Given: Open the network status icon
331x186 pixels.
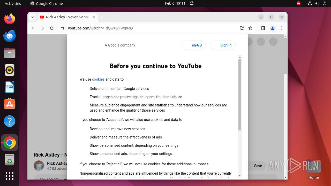Looking at the screenshot, I should pos(310,3).
